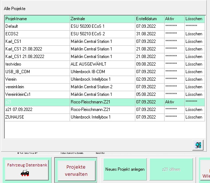210x183 pixels.
Task: Select project Karl_CS1 21.08.20222
Action: point(37,57)
